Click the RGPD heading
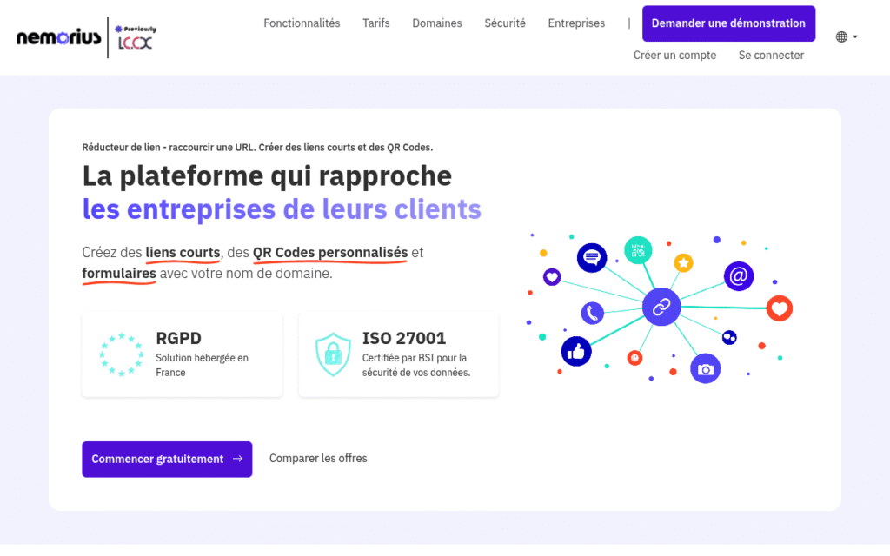The width and height of the screenshot is (890, 556). click(x=178, y=338)
